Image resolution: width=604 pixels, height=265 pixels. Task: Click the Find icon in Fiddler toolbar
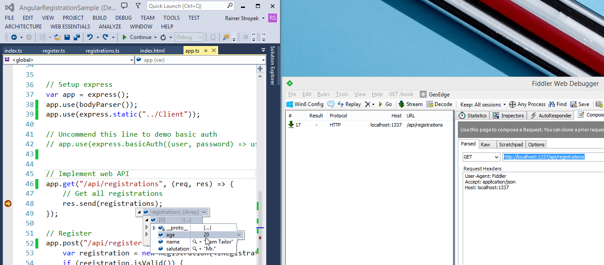(x=557, y=104)
